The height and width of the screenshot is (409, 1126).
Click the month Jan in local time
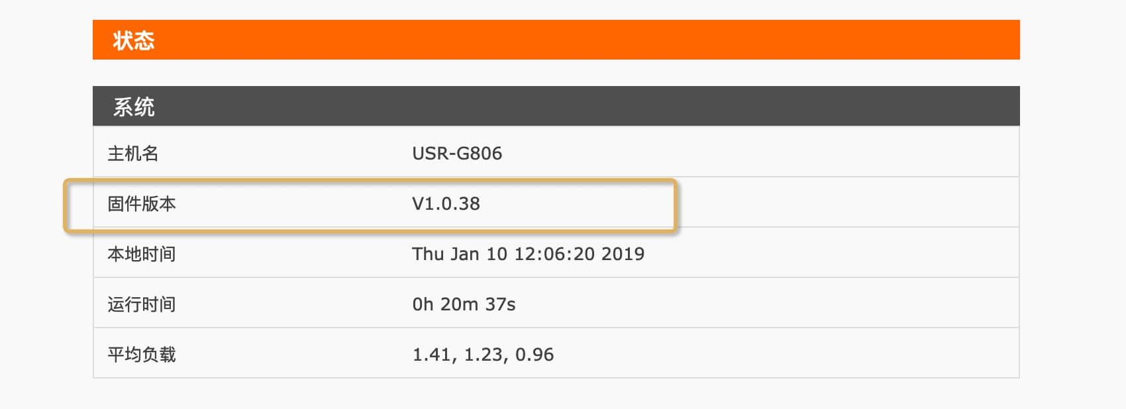coord(465,254)
